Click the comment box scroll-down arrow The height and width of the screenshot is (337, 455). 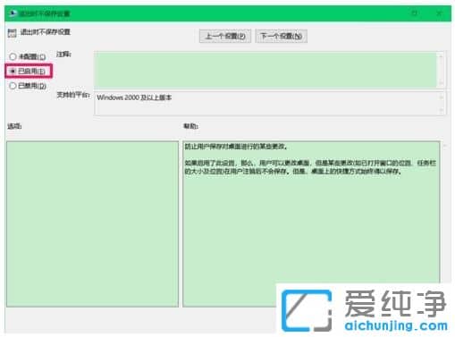(441, 83)
